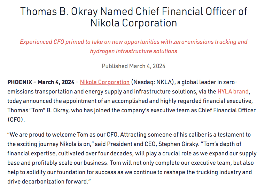Open the HYLA brand hyperlink

coord(233,91)
